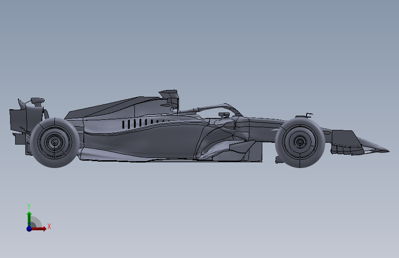Select the front wheel of the car model
399x258 pixels.
point(300,142)
